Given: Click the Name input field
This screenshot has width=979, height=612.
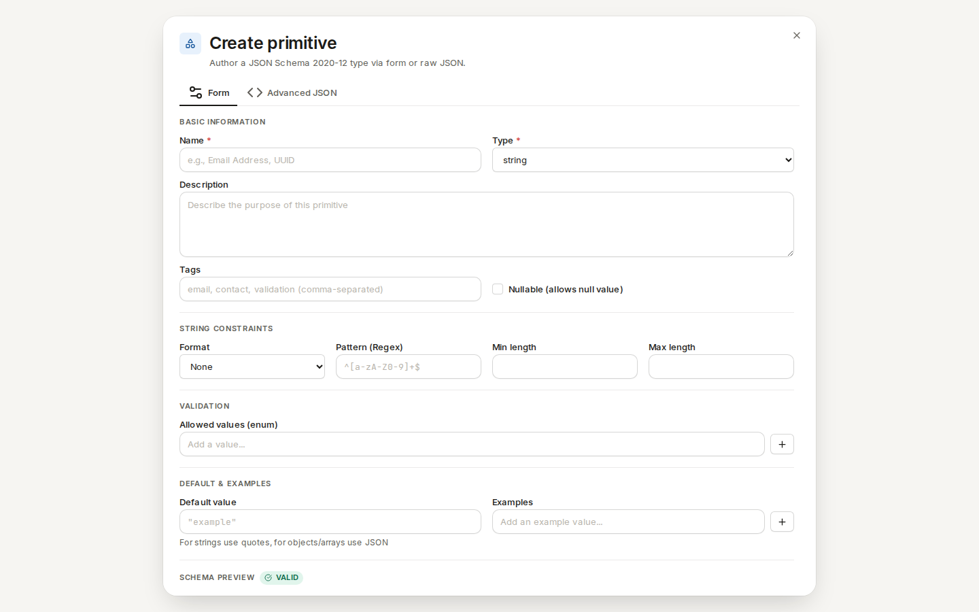Looking at the screenshot, I should [330, 160].
